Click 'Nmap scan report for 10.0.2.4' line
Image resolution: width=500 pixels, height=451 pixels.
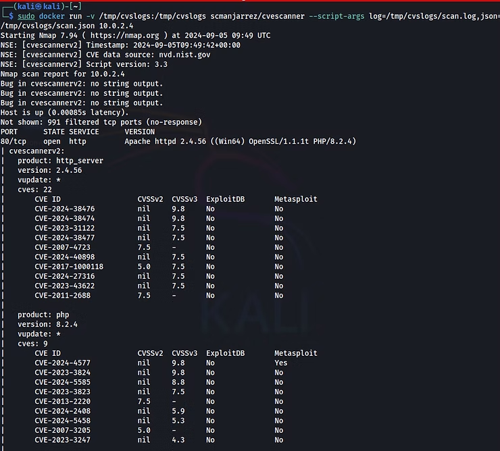coord(62,74)
